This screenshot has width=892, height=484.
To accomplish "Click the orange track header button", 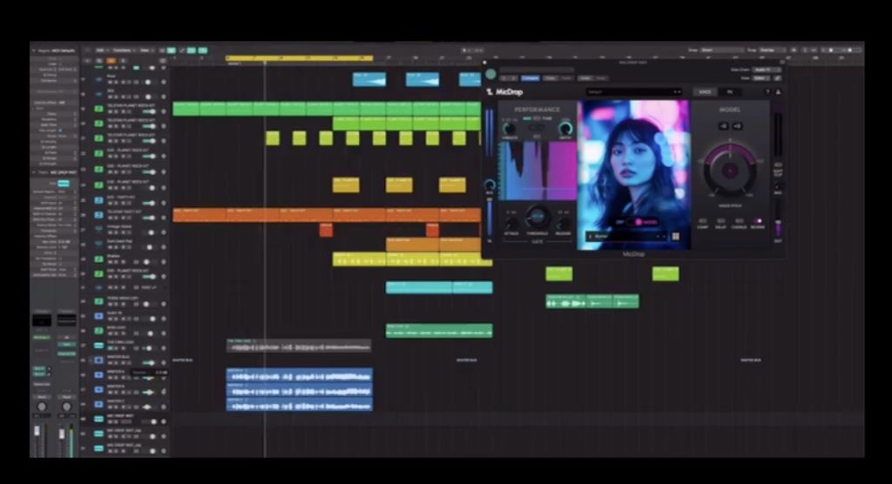I will [x=111, y=60].
